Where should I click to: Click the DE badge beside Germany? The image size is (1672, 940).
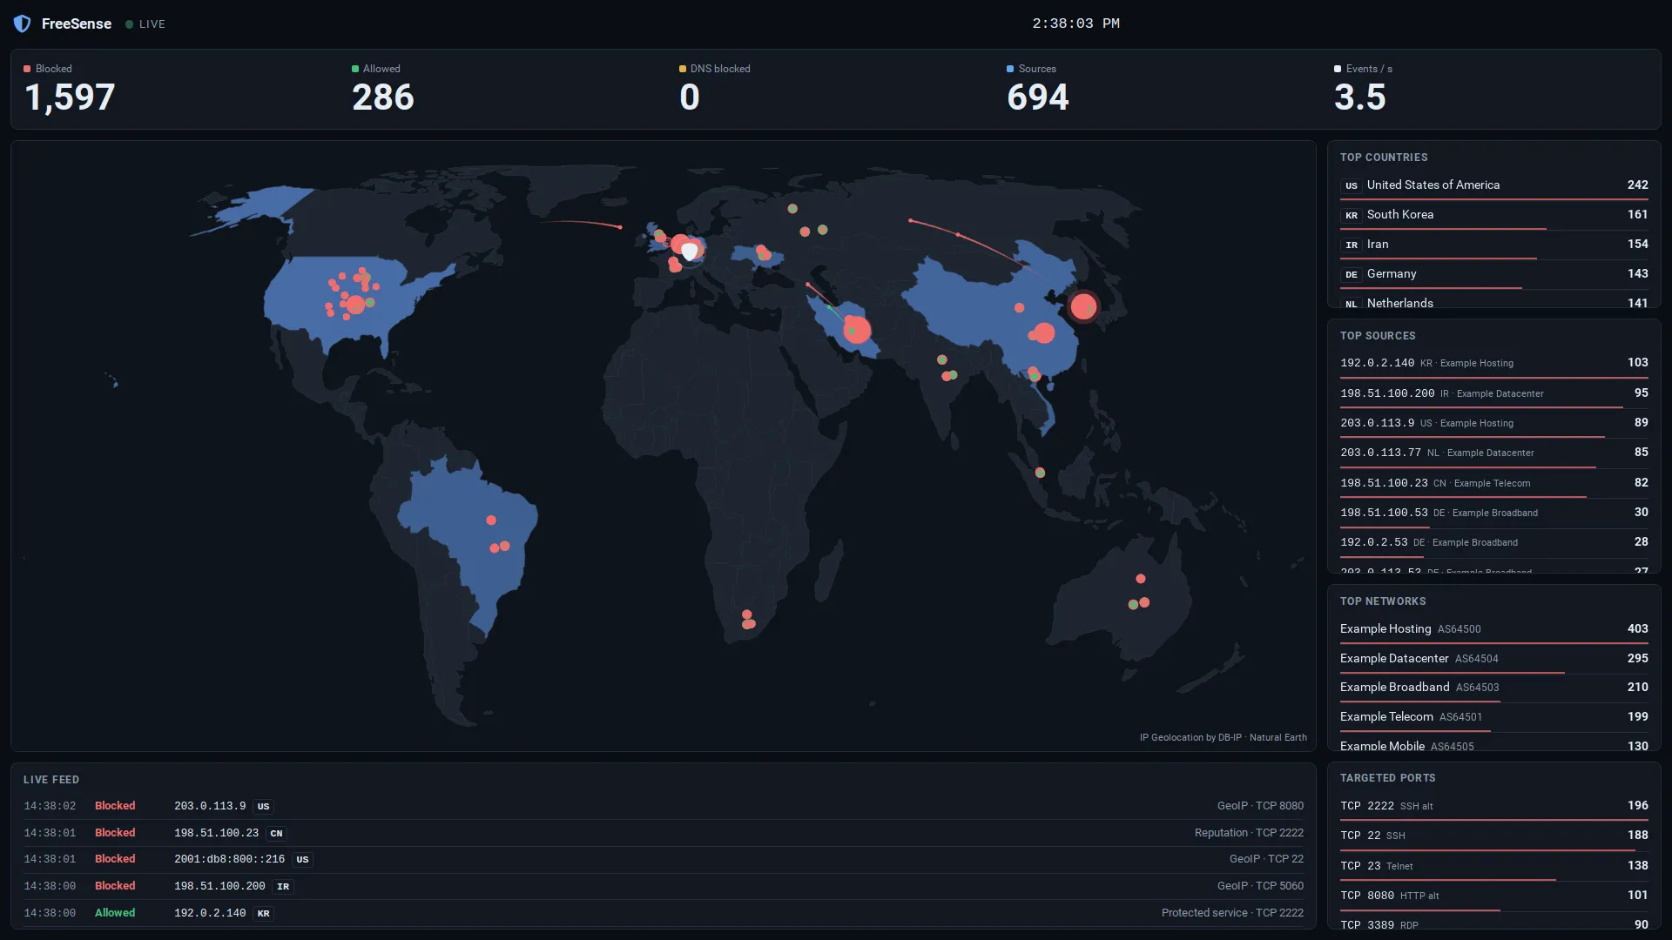point(1352,274)
